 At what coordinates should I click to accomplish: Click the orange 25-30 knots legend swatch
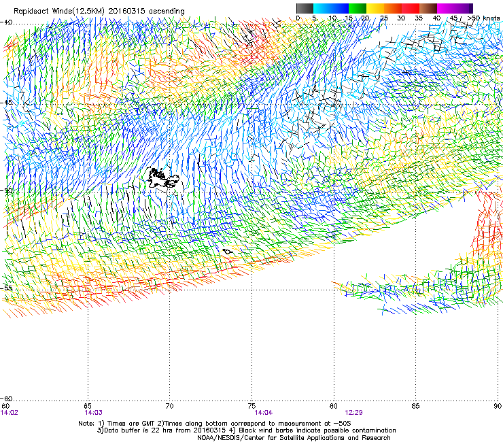(393, 8)
